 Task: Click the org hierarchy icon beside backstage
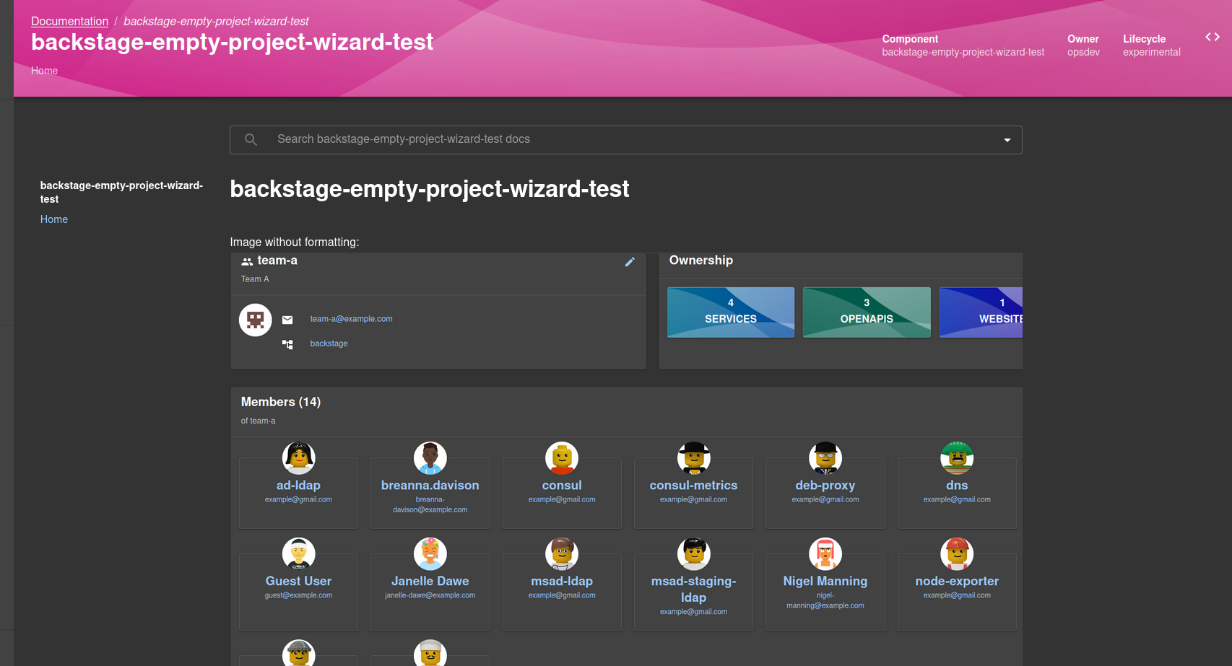(287, 344)
